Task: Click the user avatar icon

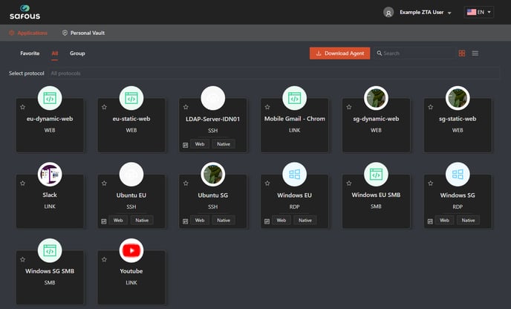Action: (388, 13)
